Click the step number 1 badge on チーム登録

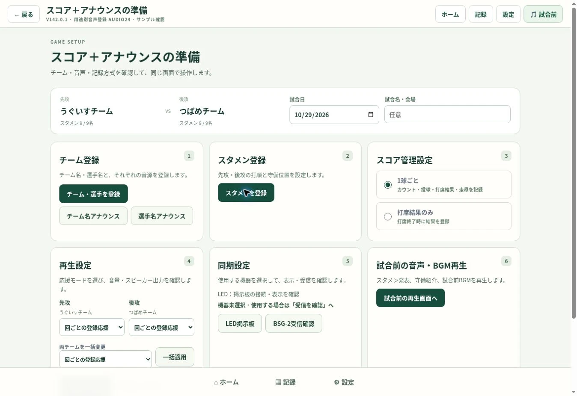[189, 156]
